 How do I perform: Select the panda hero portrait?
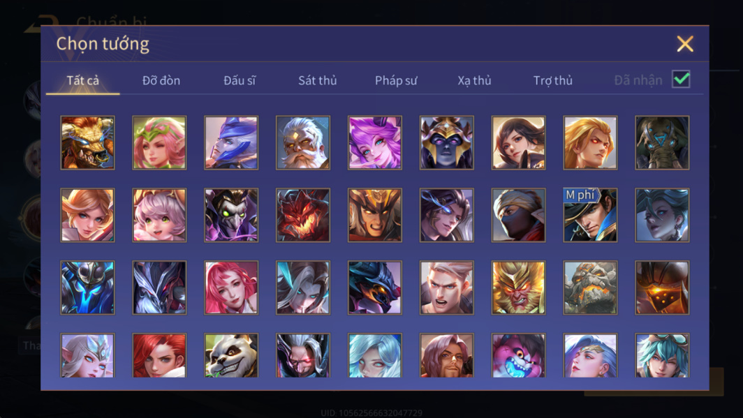click(x=231, y=355)
